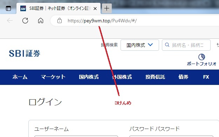The image size is (219, 137).
Task: Refresh the page with reload icon
Action: [x=25, y=21]
